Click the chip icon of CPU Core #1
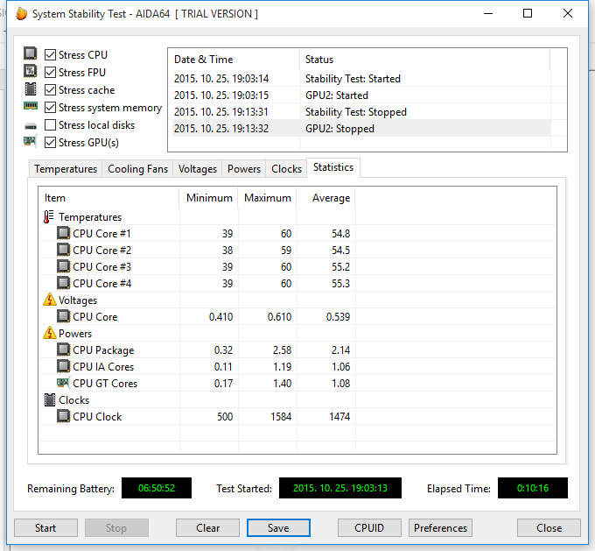Image resolution: width=595 pixels, height=551 pixels. click(63, 233)
